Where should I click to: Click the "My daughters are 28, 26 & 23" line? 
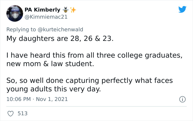pos(60,38)
